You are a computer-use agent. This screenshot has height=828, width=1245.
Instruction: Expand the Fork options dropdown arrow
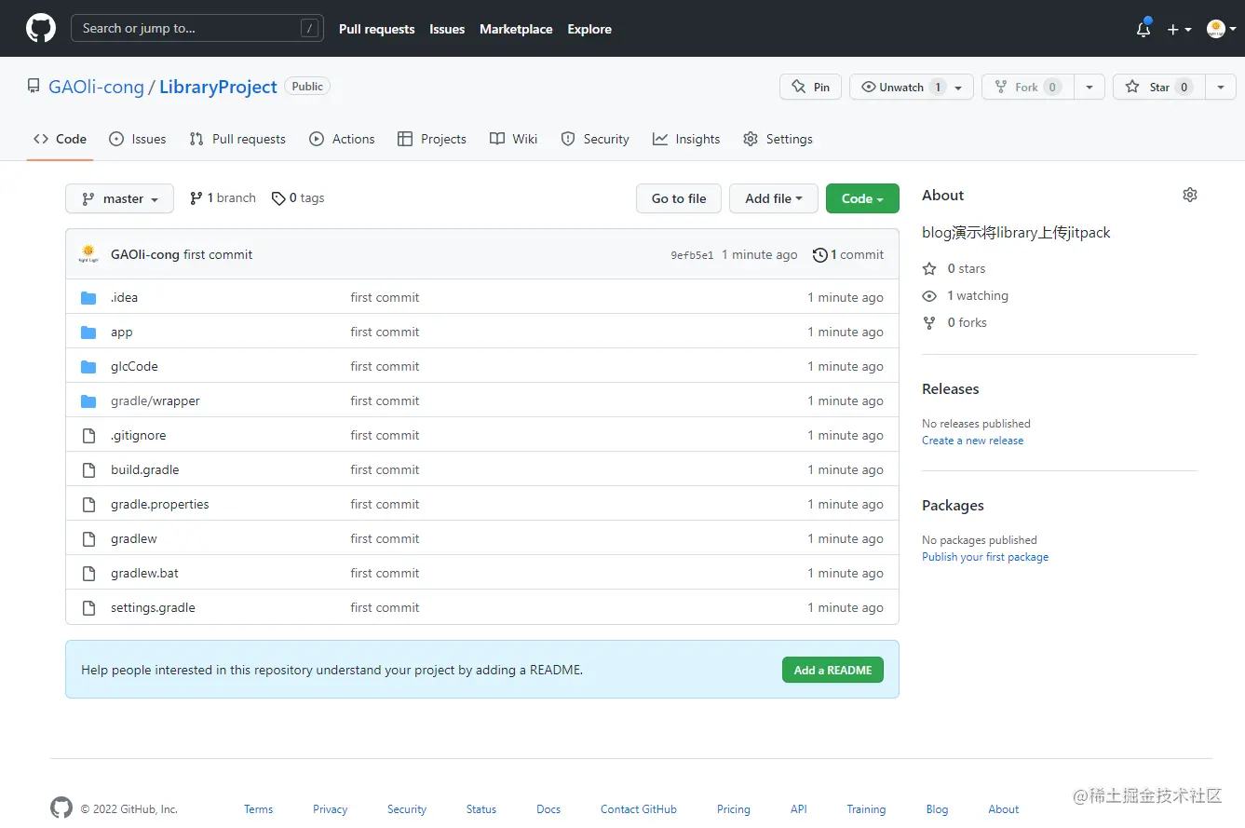click(1089, 87)
